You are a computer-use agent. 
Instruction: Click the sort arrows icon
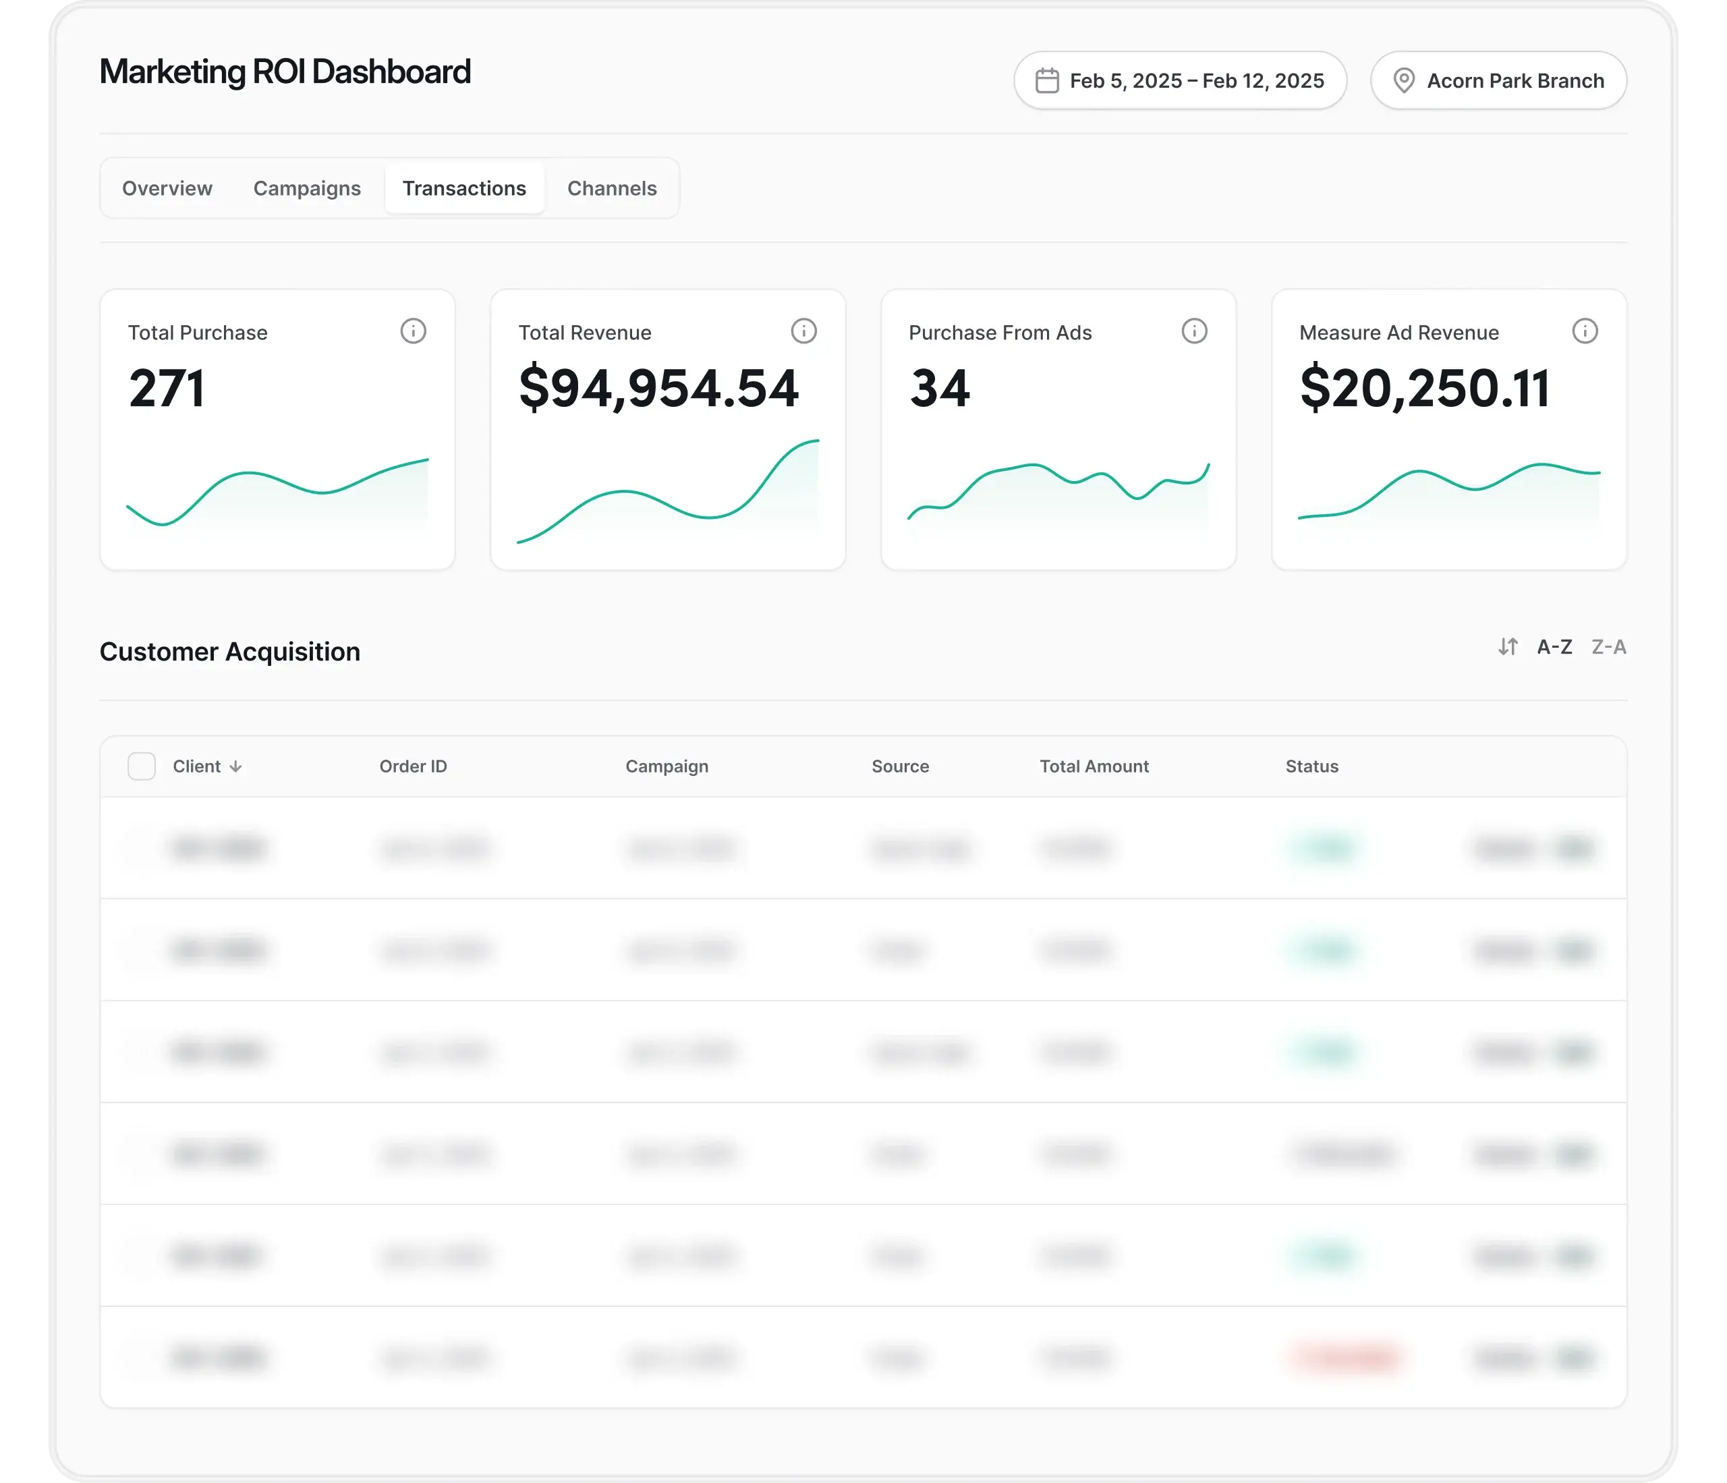pyautogui.click(x=1507, y=647)
